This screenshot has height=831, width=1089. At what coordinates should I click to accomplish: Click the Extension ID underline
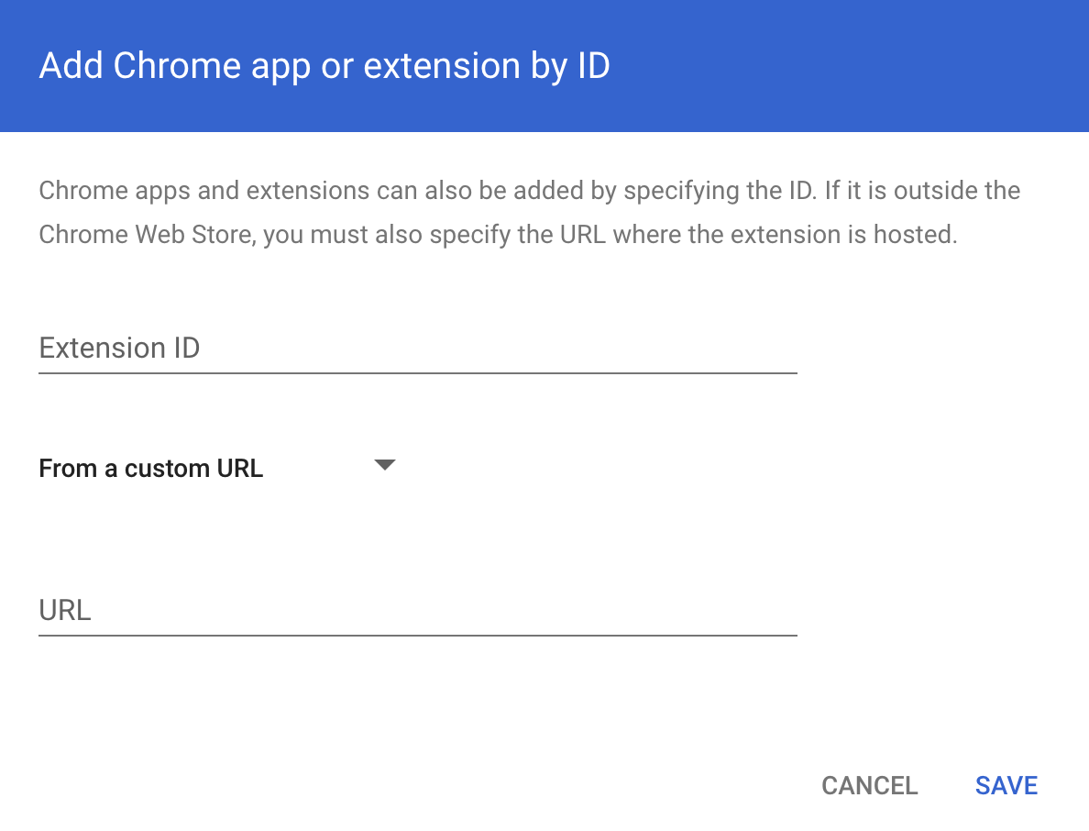click(417, 372)
